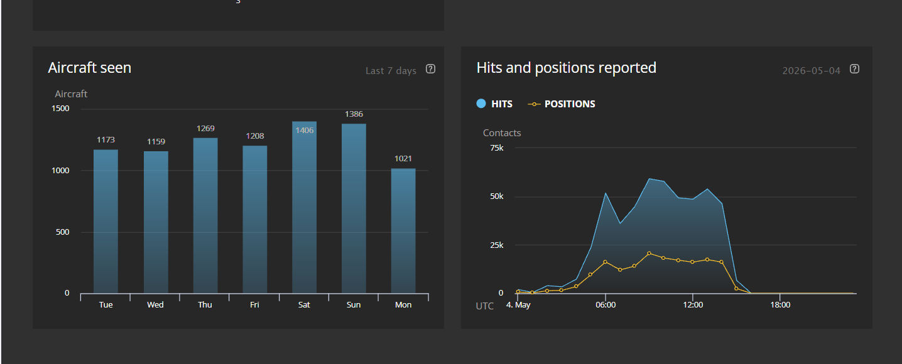Click the yellow POSITIONS legend marker
Viewport: 902px width, 364px height.
pyautogui.click(x=534, y=104)
